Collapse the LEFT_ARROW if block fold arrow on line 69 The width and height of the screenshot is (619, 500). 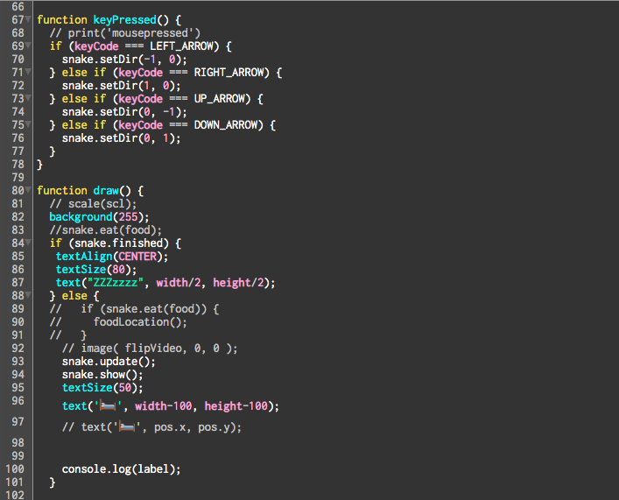(x=28, y=46)
